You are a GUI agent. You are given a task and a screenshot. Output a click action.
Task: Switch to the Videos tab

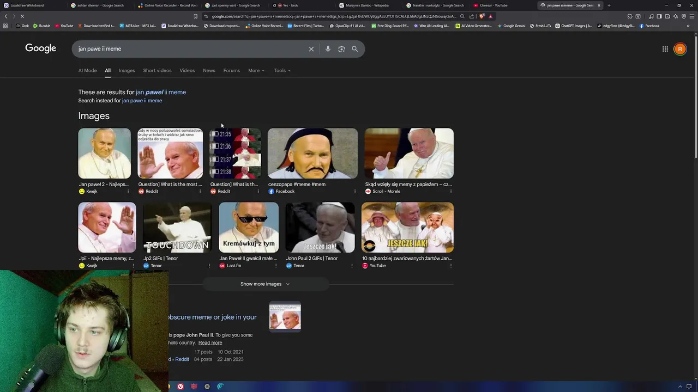point(187,70)
